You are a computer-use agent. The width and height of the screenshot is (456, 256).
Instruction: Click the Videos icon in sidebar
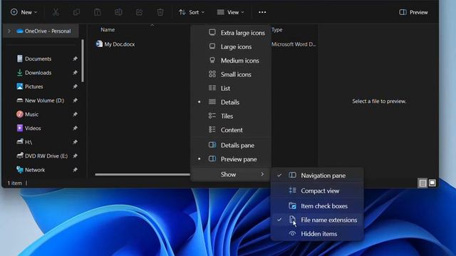pyautogui.click(x=19, y=128)
